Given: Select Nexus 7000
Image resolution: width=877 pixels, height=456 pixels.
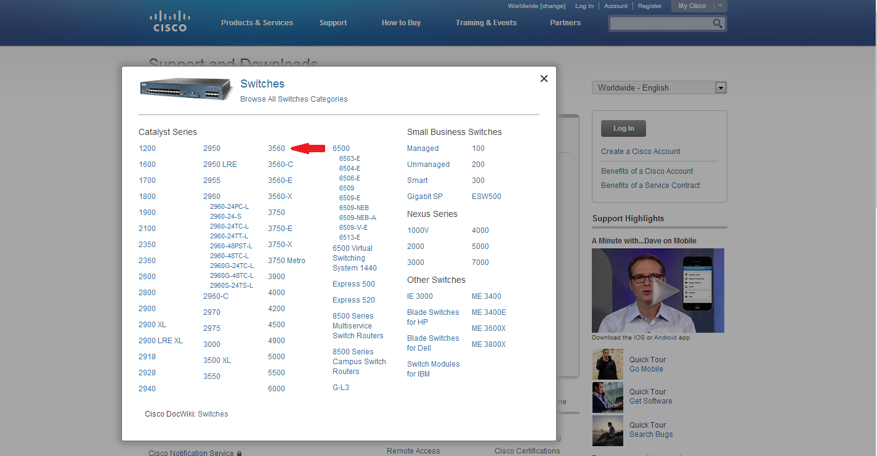Looking at the screenshot, I should [x=480, y=263].
